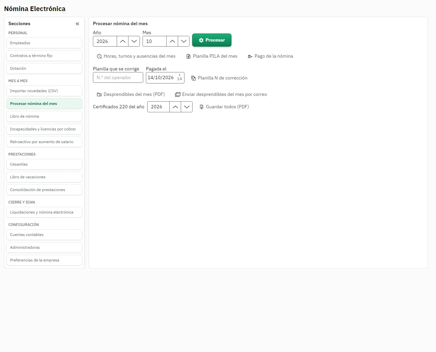Screen dimensions: 436x352
Task: Open Planilla PILA del mes
Action: (x=212, y=56)
